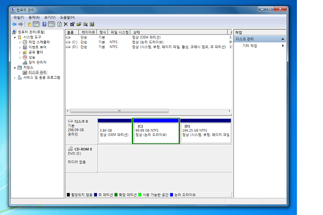Sort by the 파일 시스템 column header

119,32
